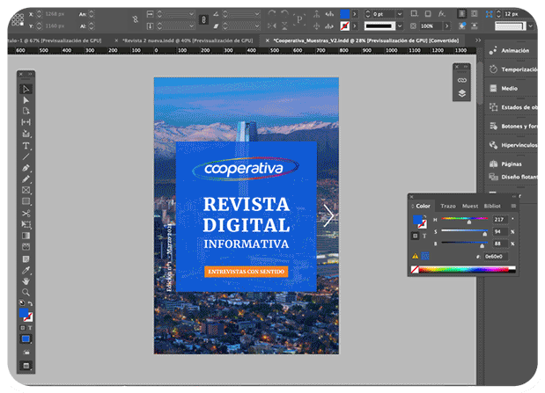
Task: Open the rotation angle dropdown
Action: click(x=257, y=14)
